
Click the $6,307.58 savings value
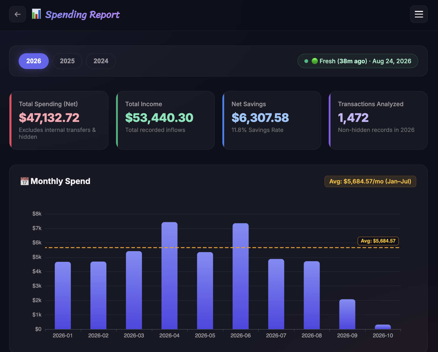[260, 118]
